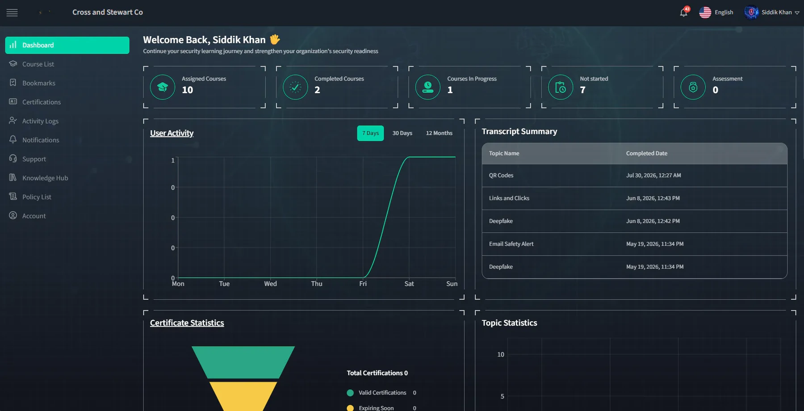
Task: Click the Courses In Progress icon
Action: point(428,87)
